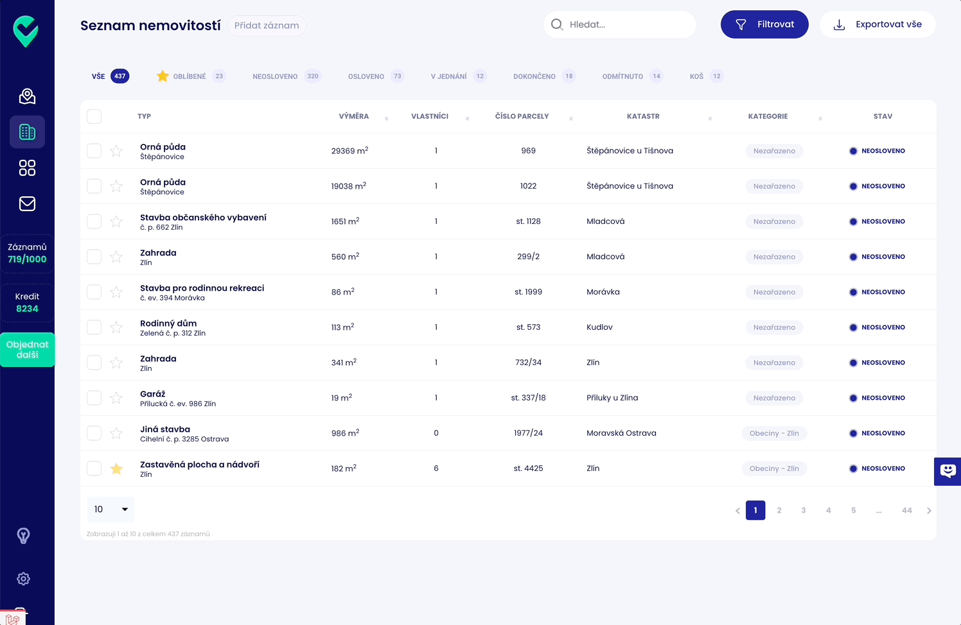This screenshot has height=625, width=961.
Task: Click the lightbulb tips icon in sidebar
Action: click(24, 536)
